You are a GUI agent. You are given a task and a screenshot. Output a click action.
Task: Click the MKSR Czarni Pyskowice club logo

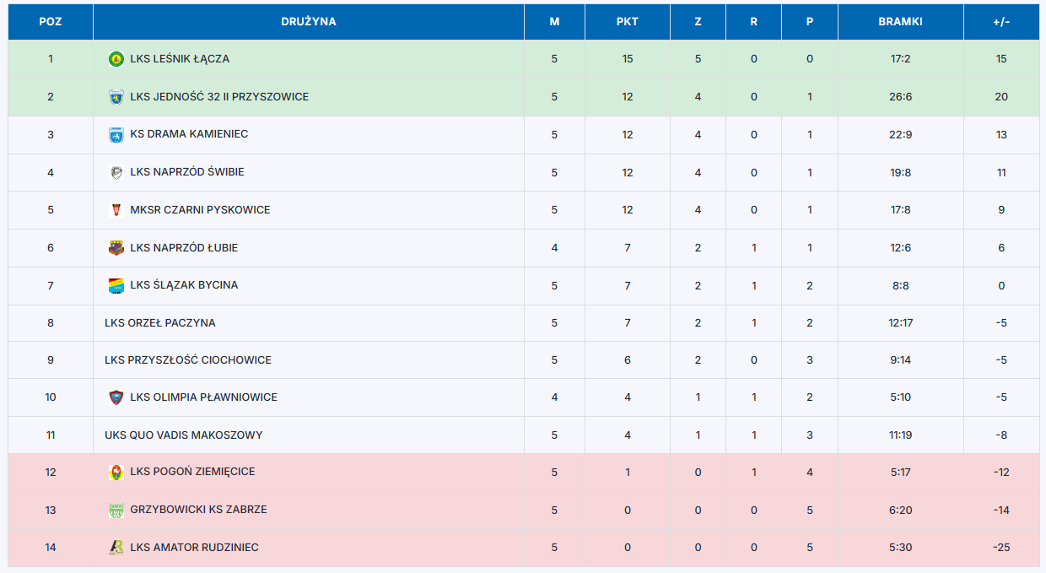coord(116,210)
